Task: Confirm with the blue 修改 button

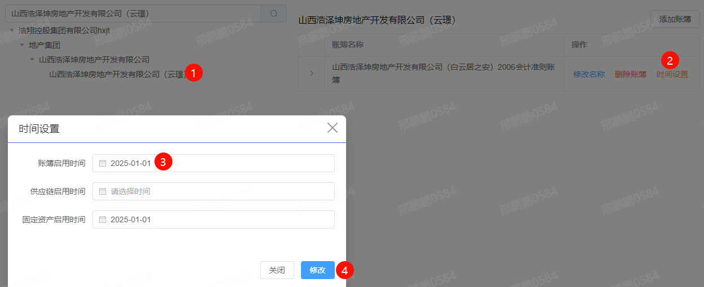Action: 317,270
